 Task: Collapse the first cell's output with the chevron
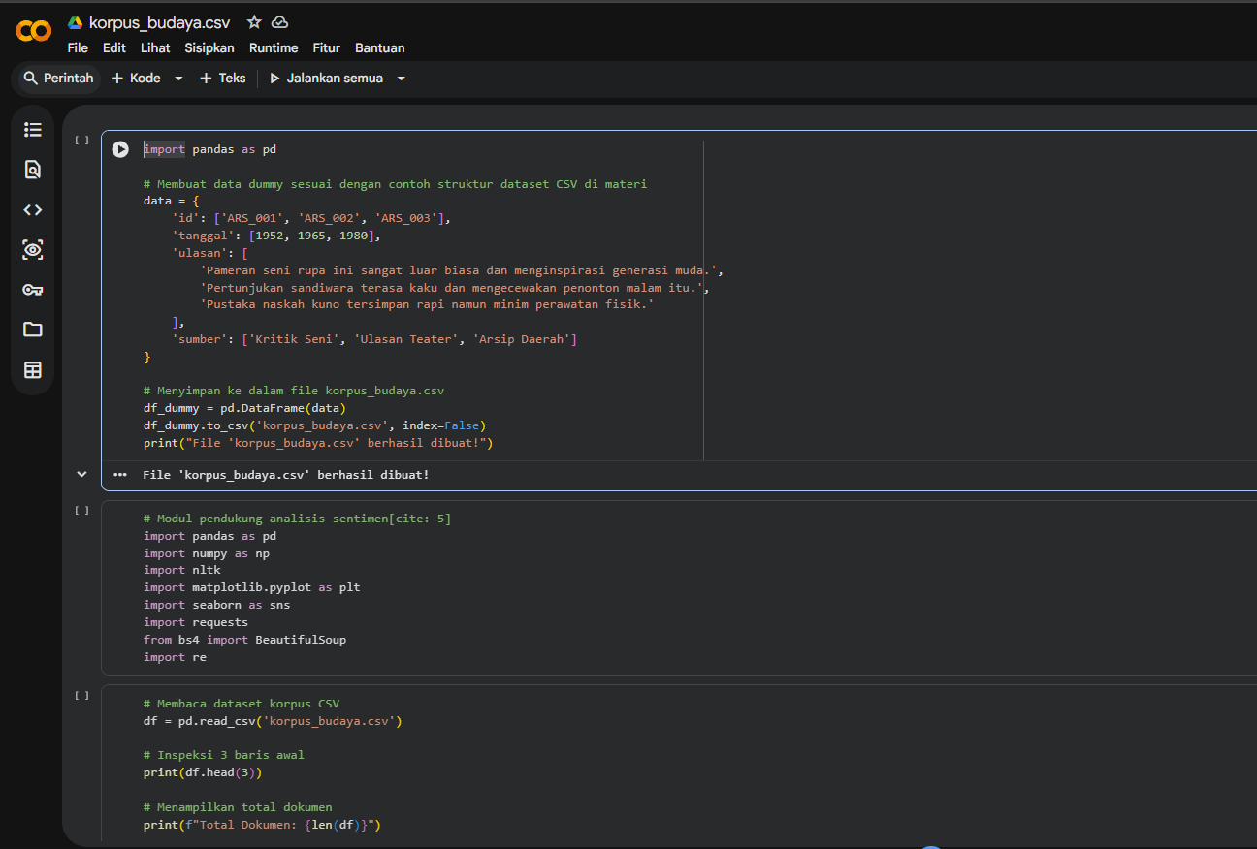click(82, 475)
